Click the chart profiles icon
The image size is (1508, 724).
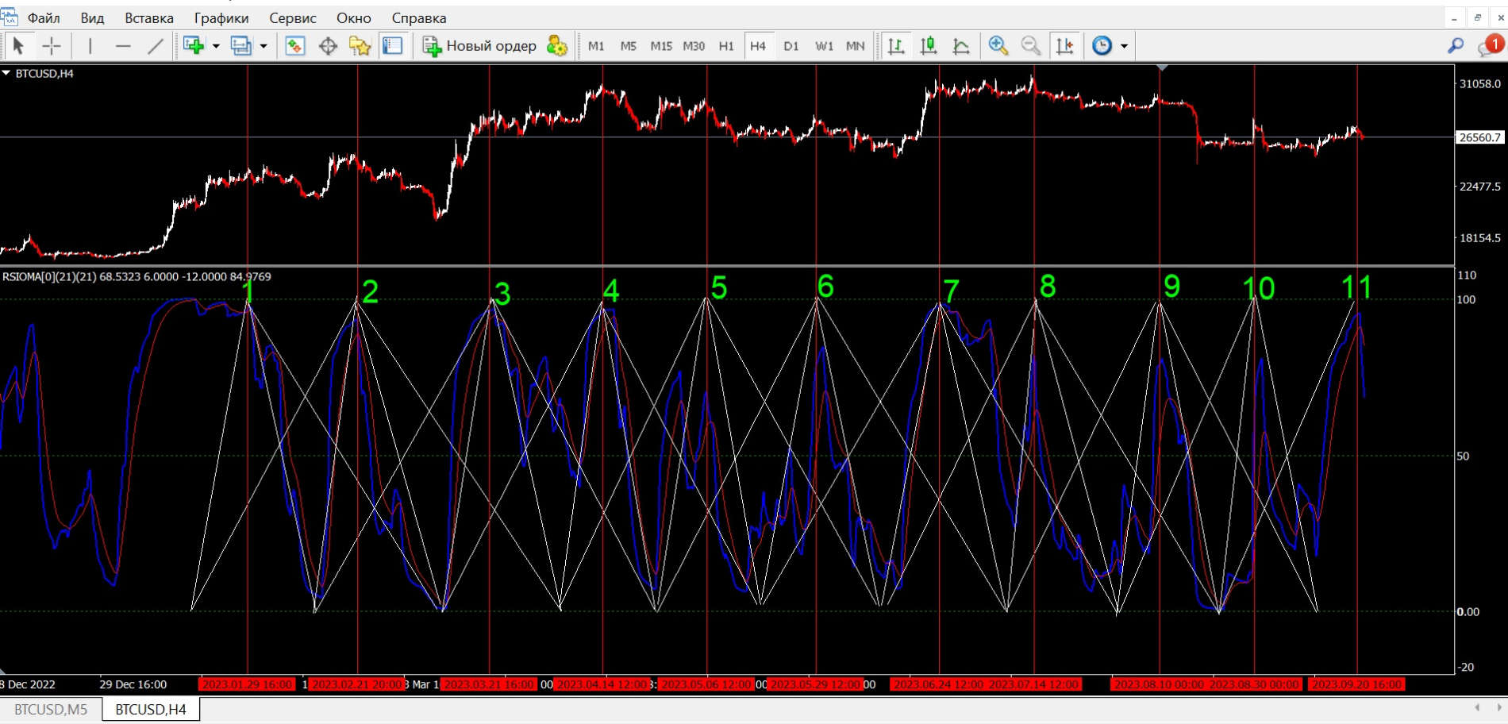[240, 46]
